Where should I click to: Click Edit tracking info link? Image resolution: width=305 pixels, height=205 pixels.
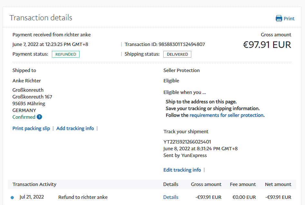[x=182, y=170]
